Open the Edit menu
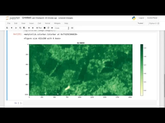This screenshot has height=123, width=165. tap(16, 23)
